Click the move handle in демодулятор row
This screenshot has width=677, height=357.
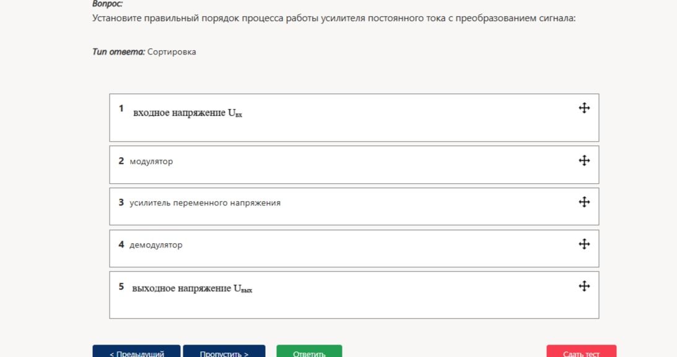(584, 244)
